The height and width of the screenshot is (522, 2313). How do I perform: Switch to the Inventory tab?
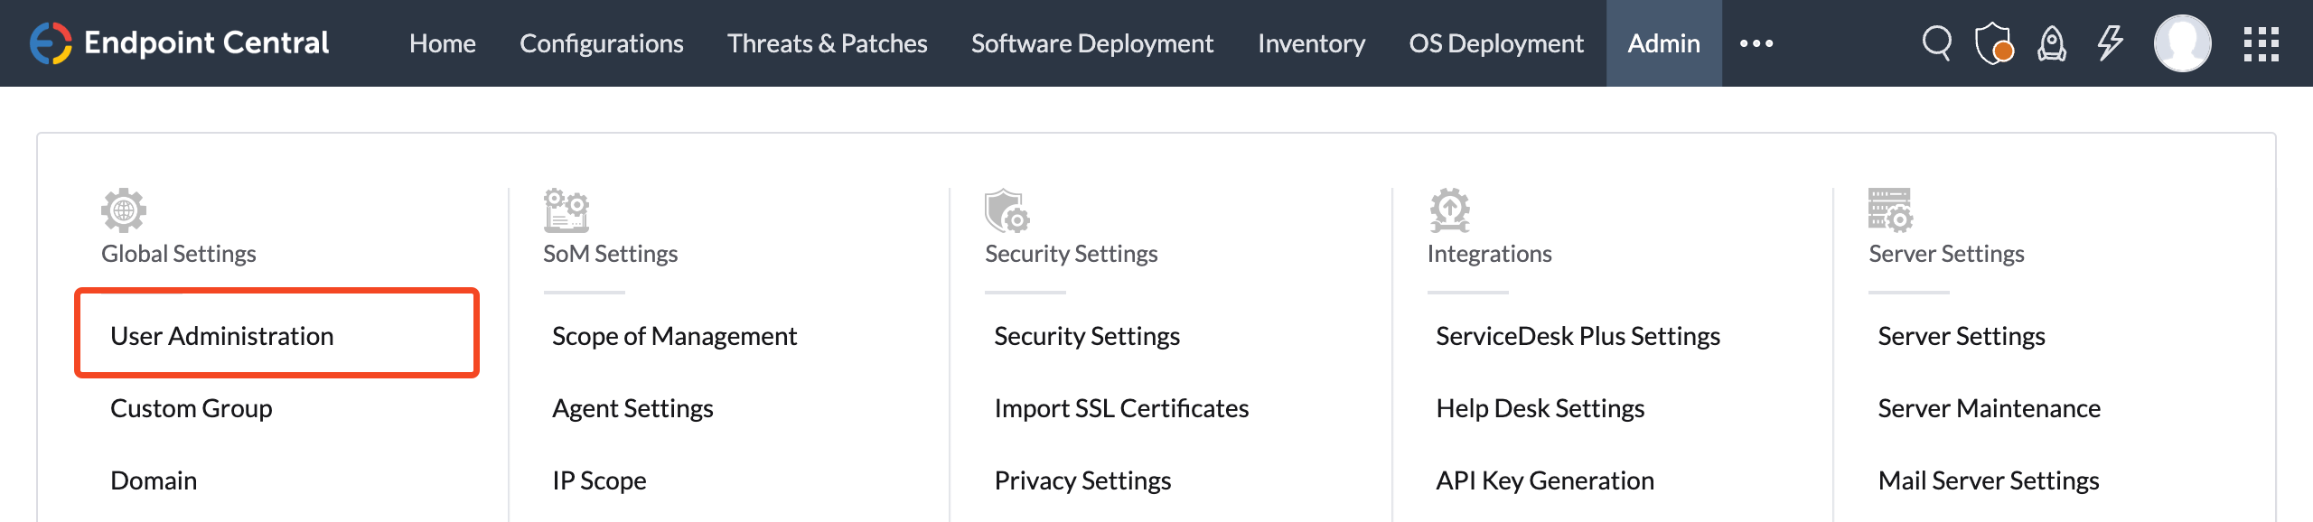coord(1311,43)
